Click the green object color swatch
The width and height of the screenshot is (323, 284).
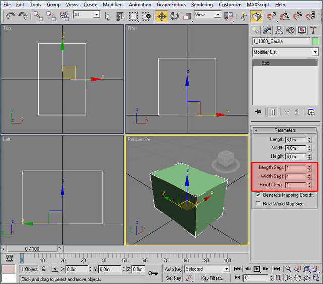pyautogui.click(x=315, y=41)
